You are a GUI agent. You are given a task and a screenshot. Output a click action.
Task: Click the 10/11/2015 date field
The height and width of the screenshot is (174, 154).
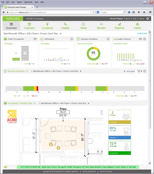131,71
